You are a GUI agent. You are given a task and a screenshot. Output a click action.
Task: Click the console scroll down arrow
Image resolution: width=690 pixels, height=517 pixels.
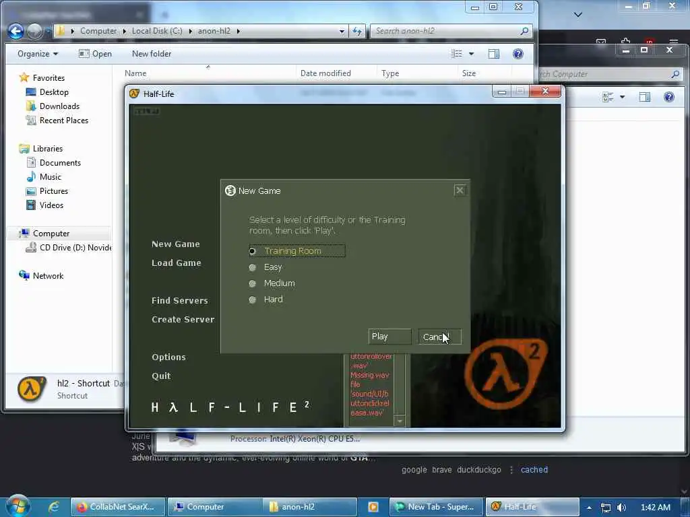tap(400, 421)
